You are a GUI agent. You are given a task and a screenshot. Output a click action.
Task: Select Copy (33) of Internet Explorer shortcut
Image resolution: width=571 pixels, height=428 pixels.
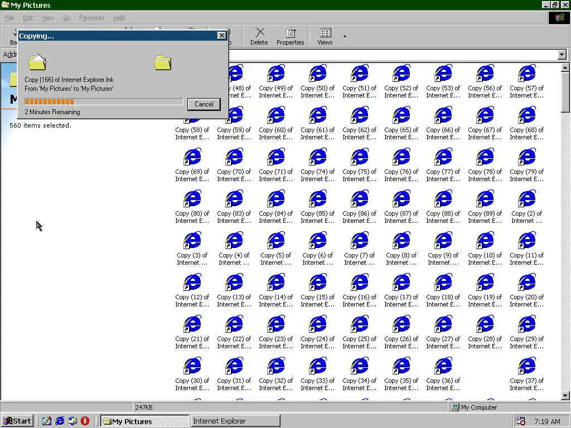[x=317, y=374]
